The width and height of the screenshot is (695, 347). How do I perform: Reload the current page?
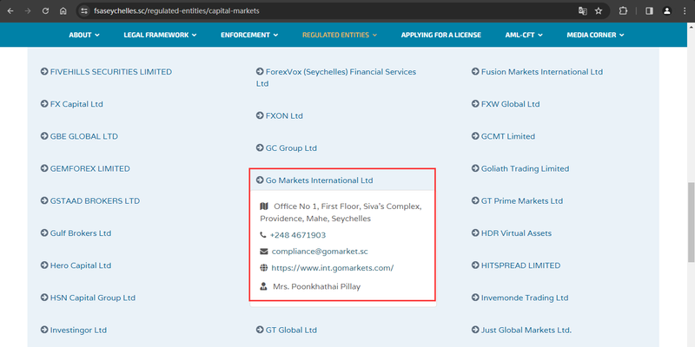(x=45, y=11)
